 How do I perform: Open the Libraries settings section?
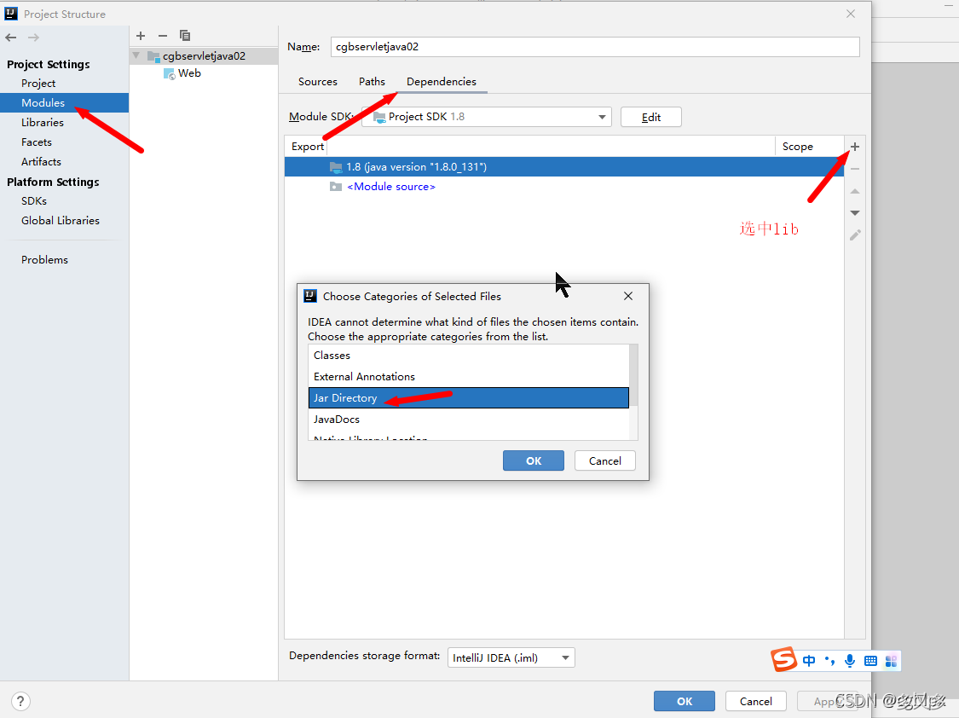point(43,122)
